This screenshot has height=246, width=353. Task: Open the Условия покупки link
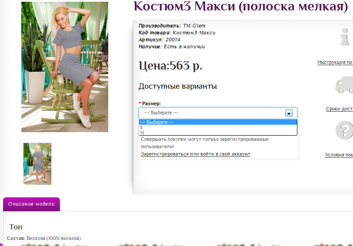(339, 155)
